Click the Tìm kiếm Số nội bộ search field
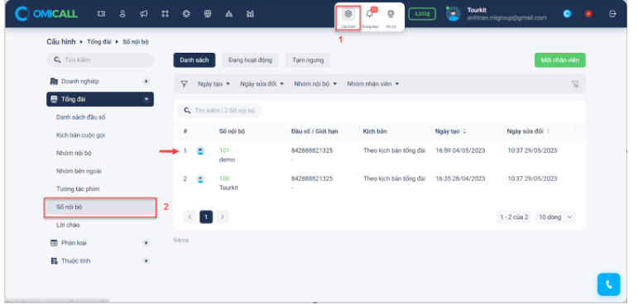 pos(219,111)
